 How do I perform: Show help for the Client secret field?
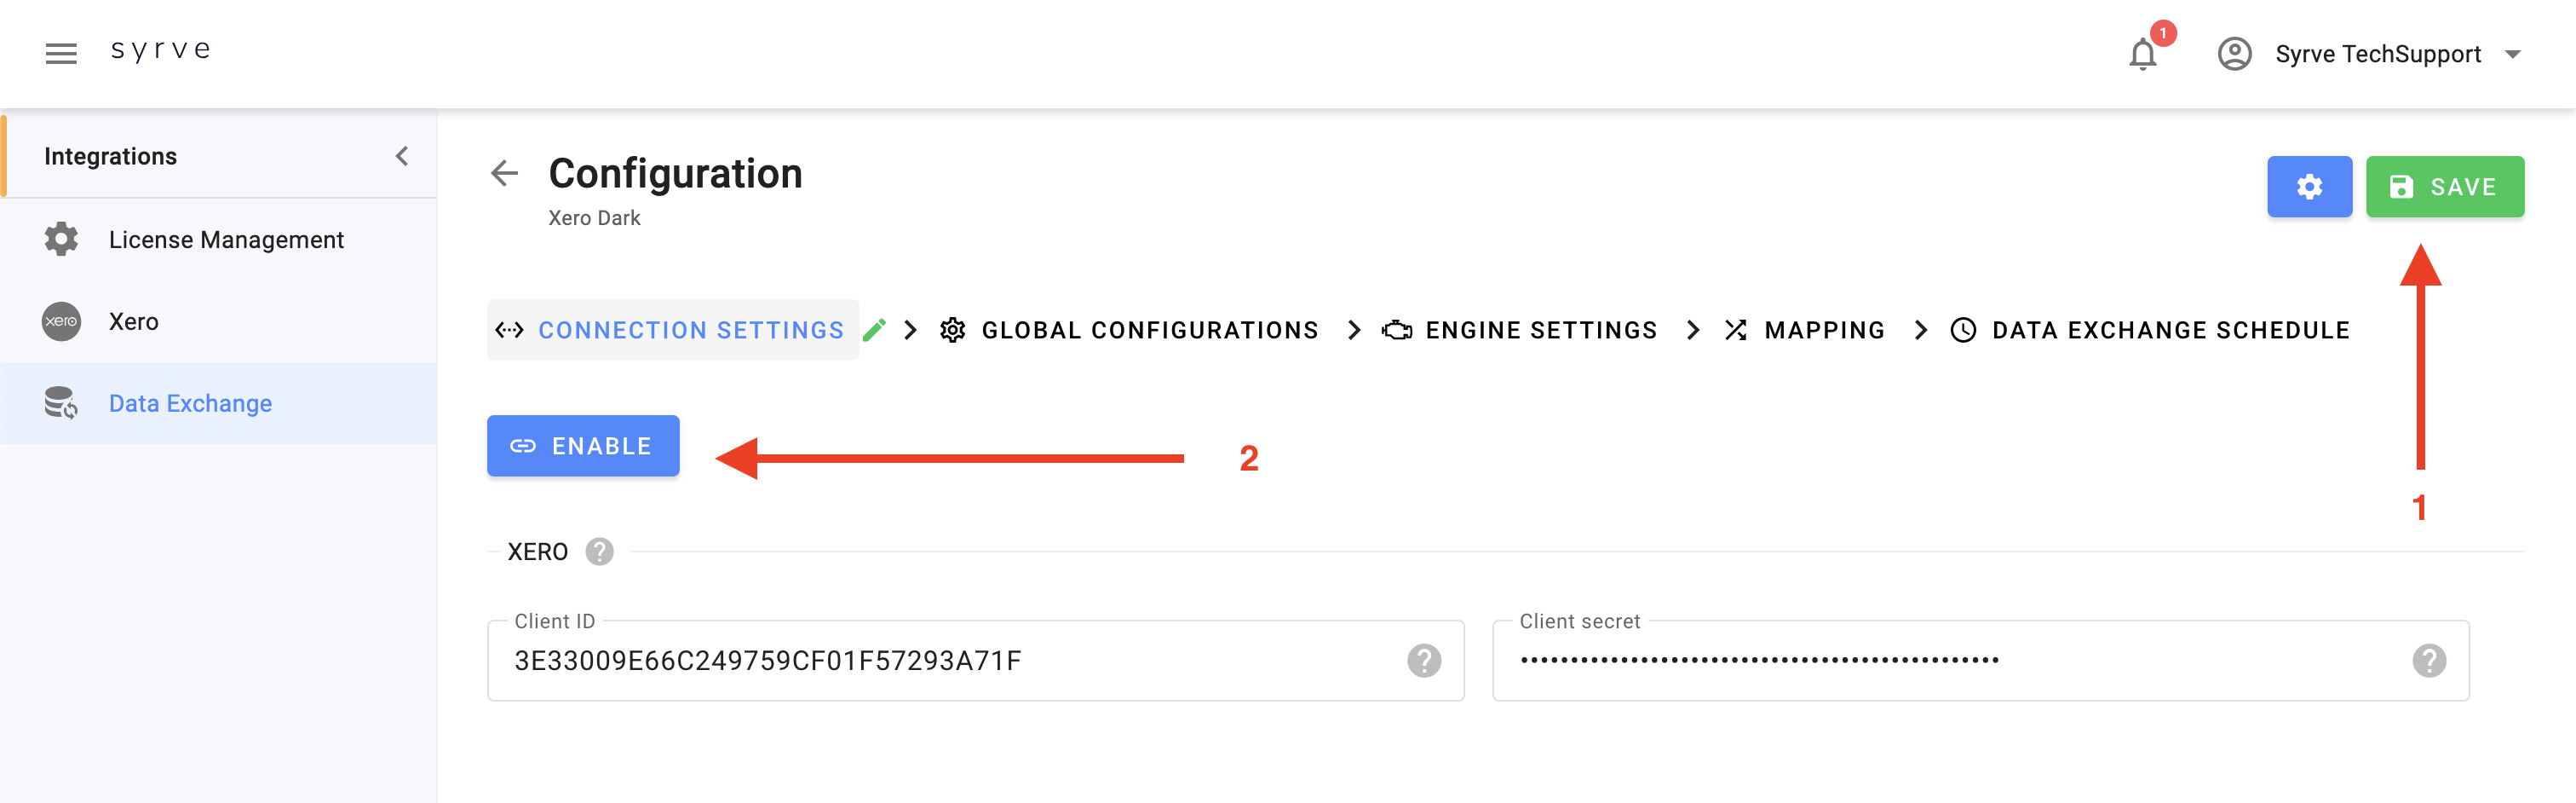click(2429, 661)
